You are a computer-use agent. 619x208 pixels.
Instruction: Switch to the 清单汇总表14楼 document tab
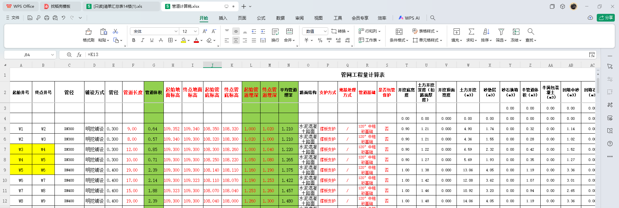[x=121, y=6]
